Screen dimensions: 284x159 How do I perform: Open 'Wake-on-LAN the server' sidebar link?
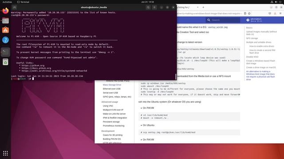[x=114, y=114]
